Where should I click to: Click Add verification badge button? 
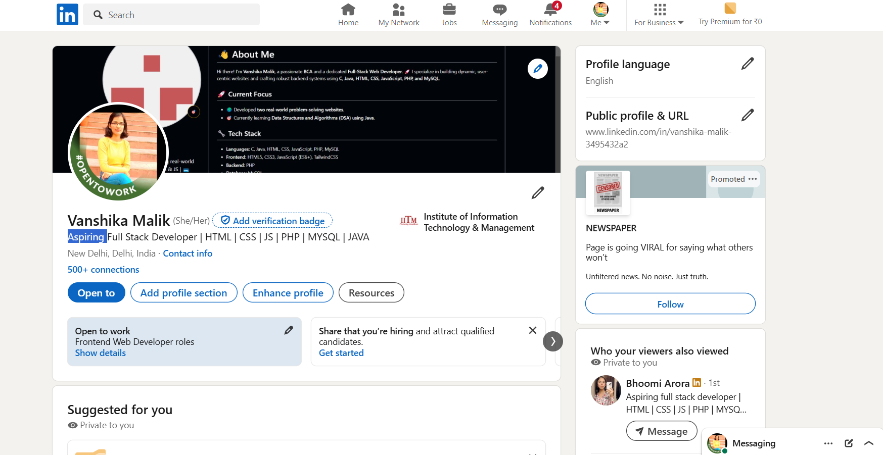272,221
